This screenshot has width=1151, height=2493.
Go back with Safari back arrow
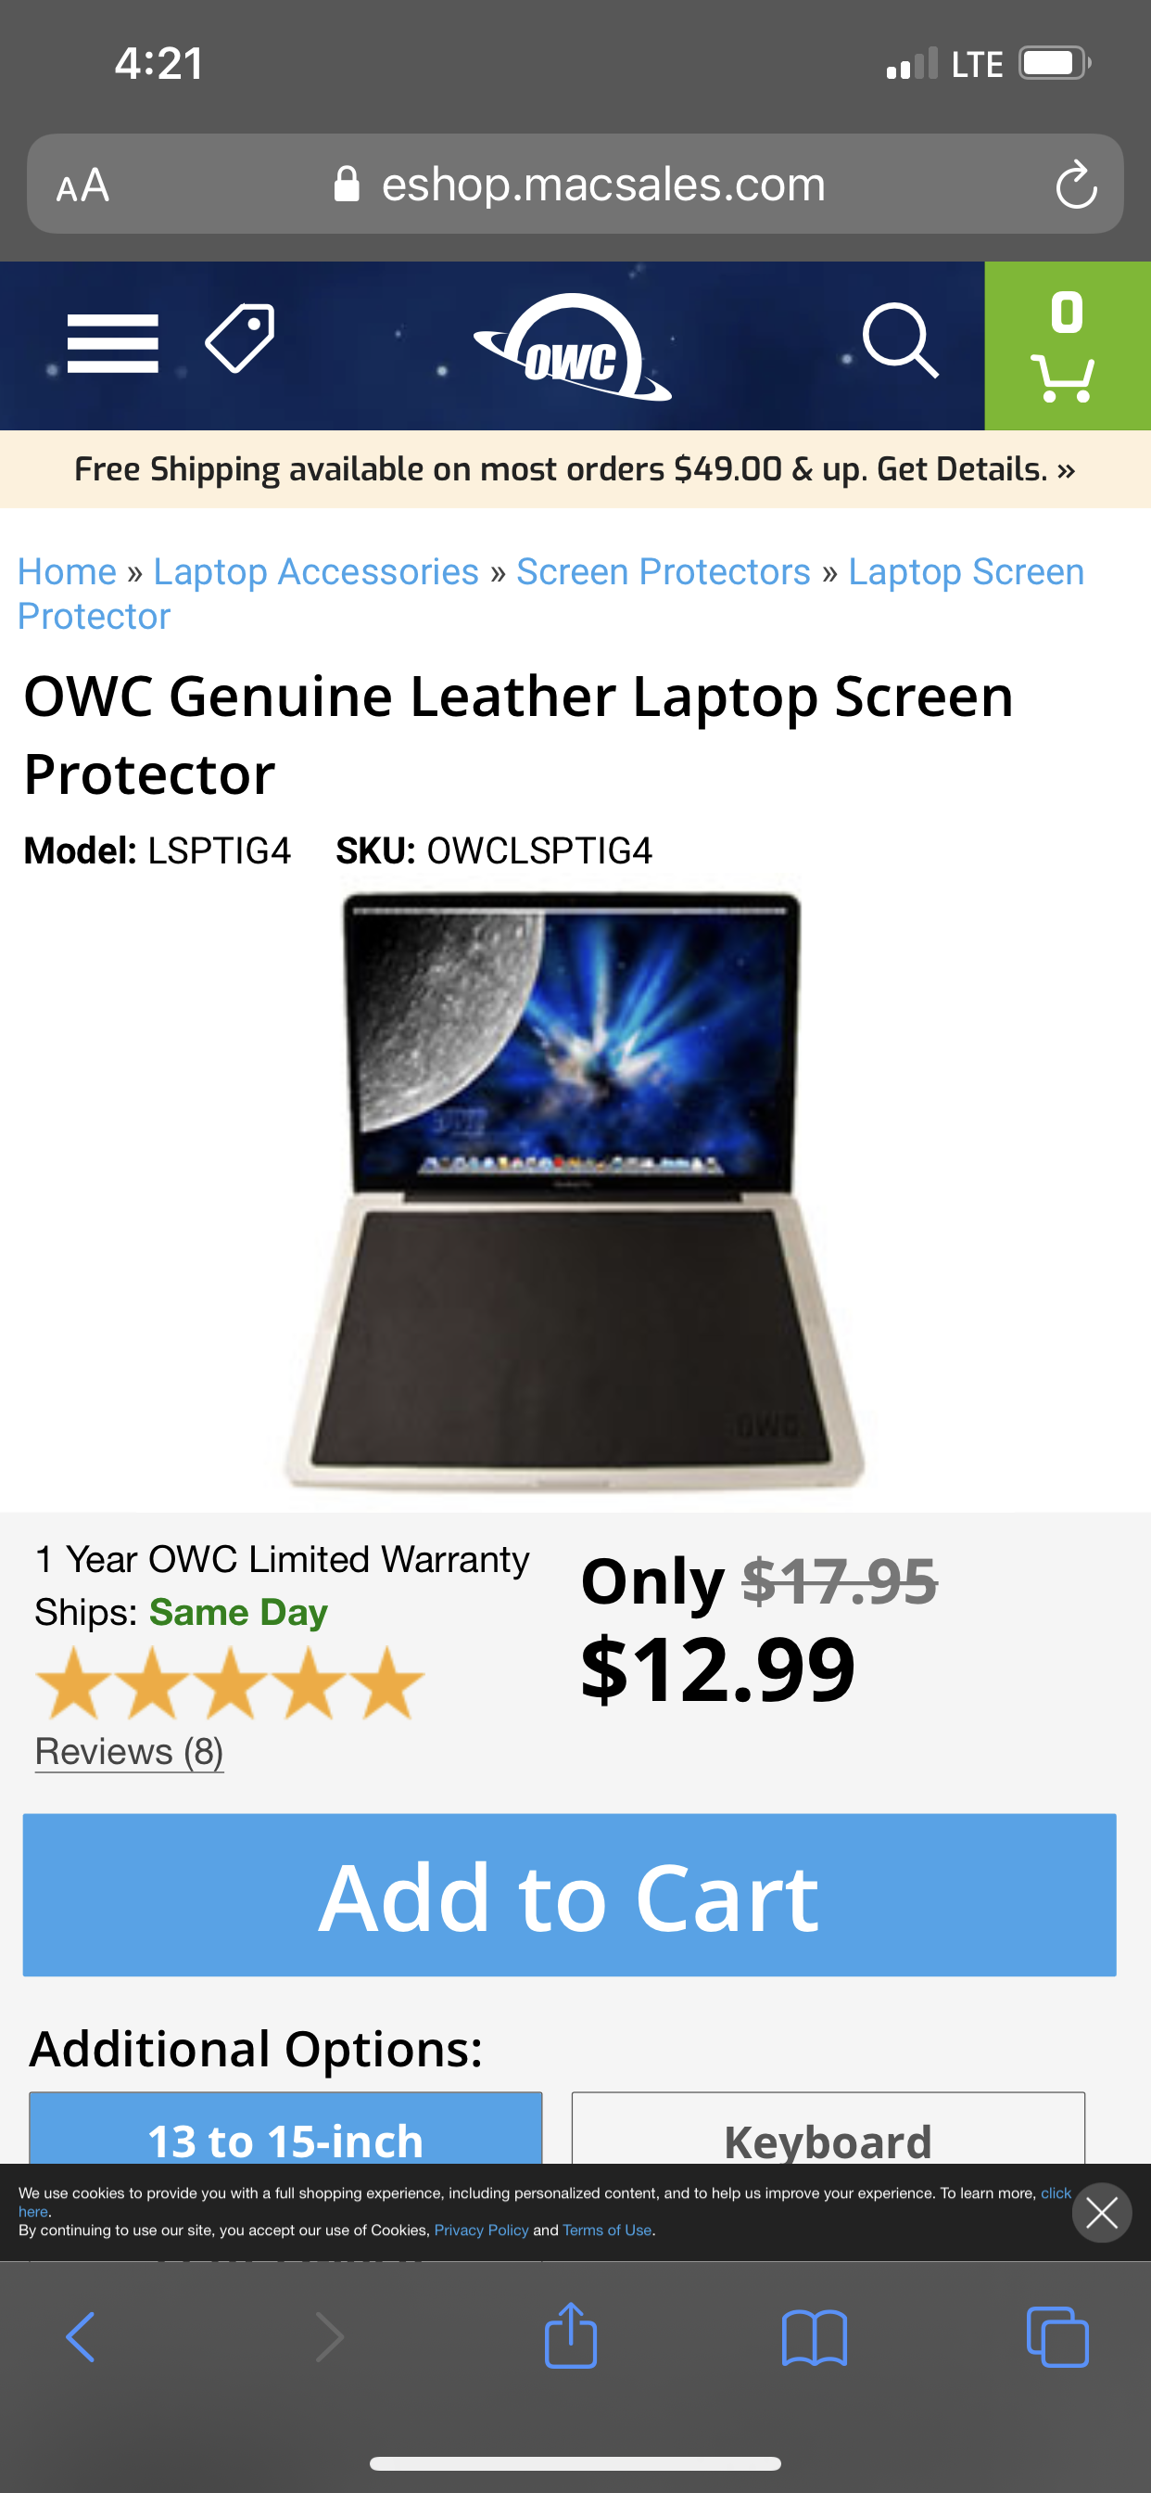tap(81, 2337)
